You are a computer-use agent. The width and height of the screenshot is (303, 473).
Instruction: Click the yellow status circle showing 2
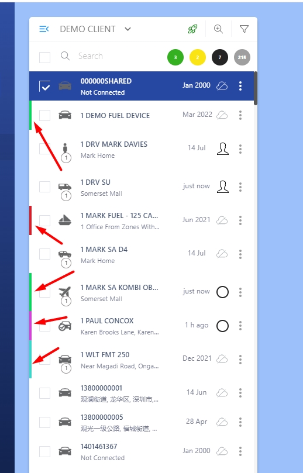pos(198,57)
